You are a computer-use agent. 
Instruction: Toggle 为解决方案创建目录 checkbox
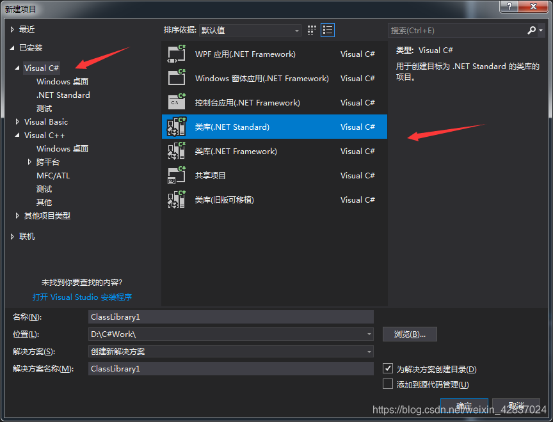[388, 368]
